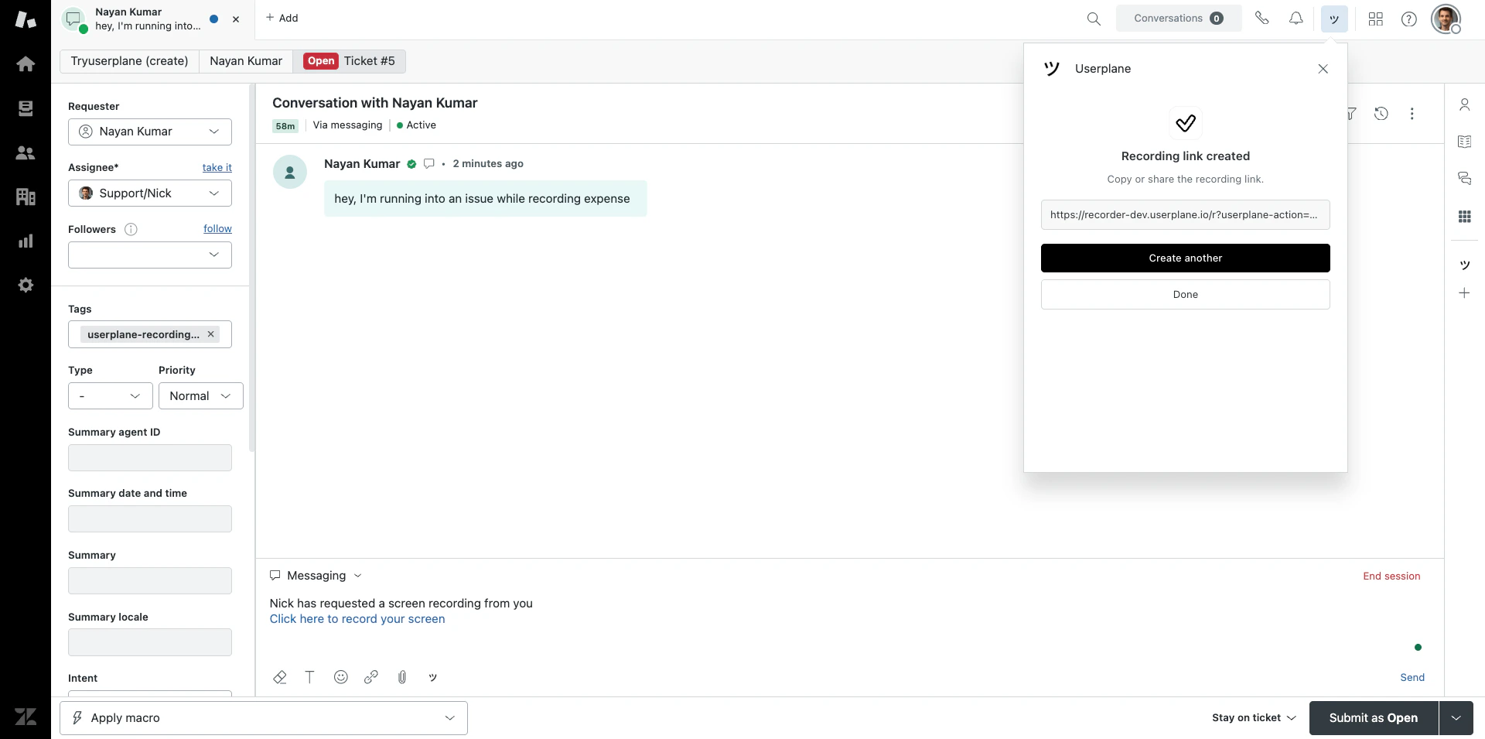Open the Views icon in sidebar

coord(26,108)
